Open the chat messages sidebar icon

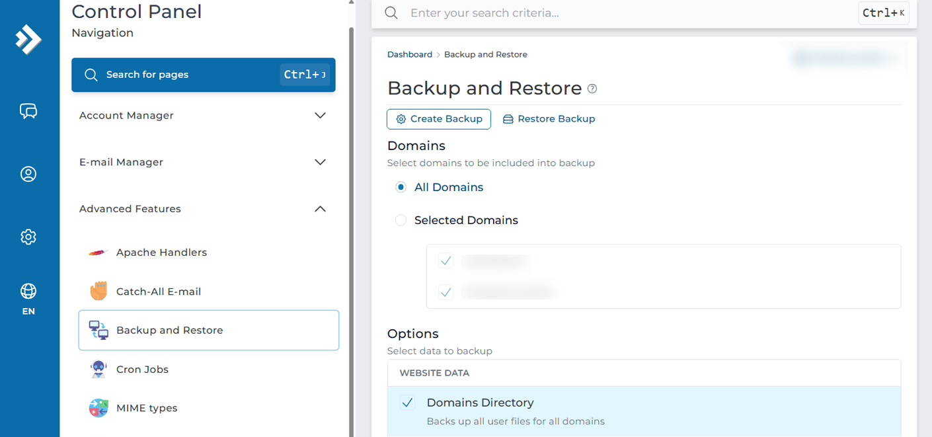click(x=28, y=111)
